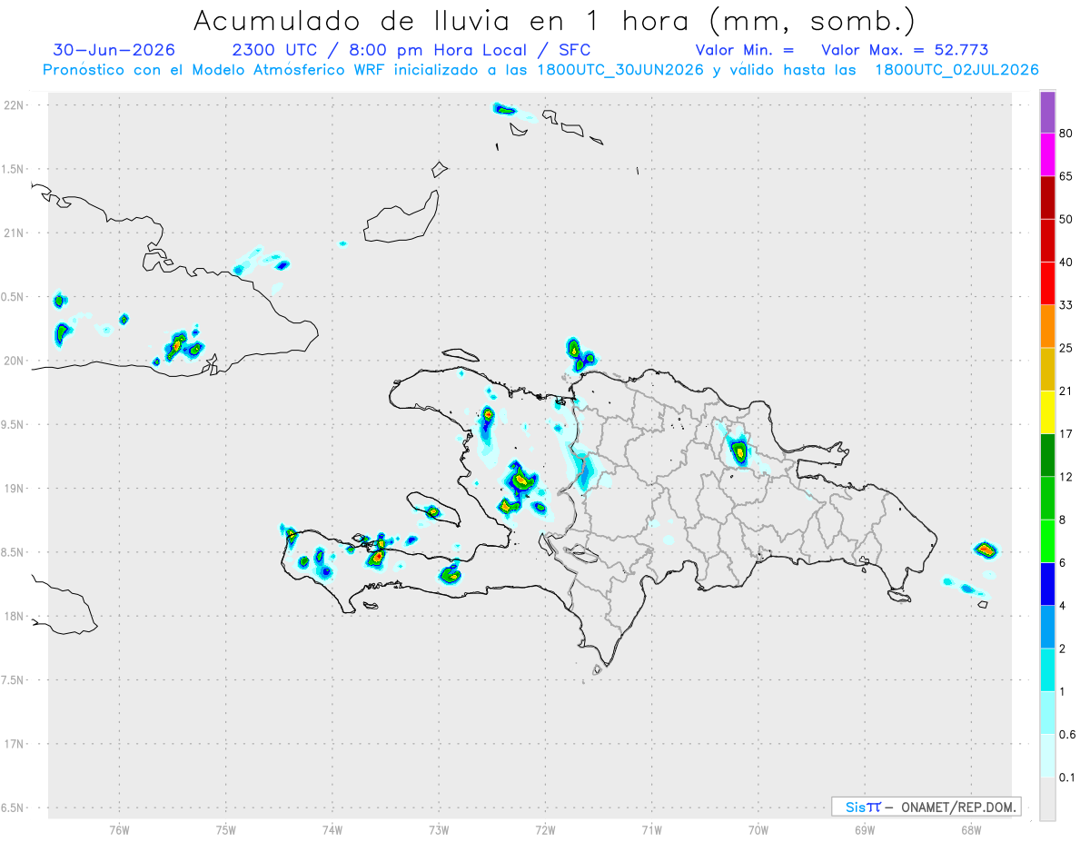Click the color bar label '12'
The width and height of the screenshot is (1090, 842).
tap(1066, 477)
